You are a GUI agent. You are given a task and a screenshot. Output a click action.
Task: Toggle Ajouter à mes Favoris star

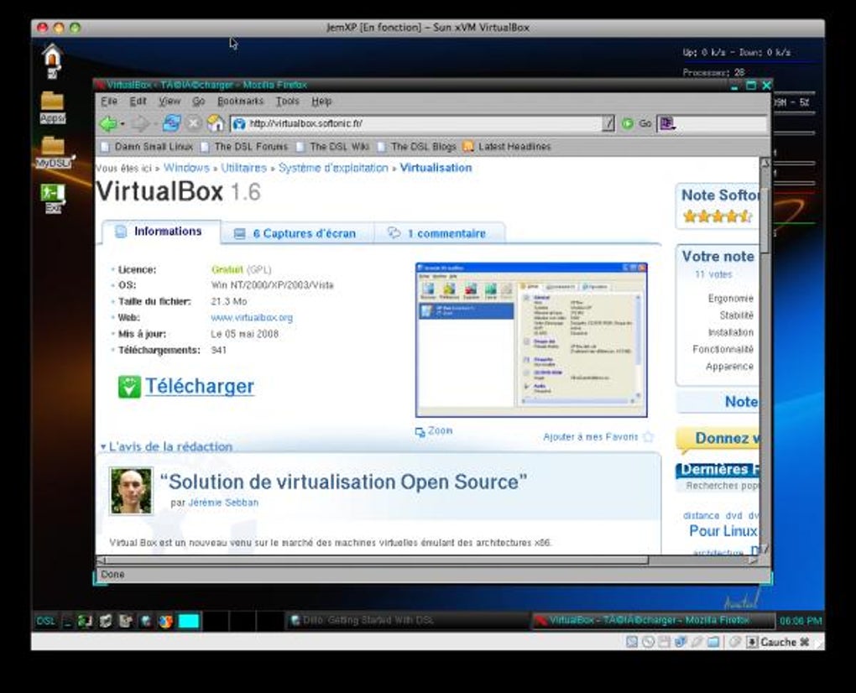point(649,436)
